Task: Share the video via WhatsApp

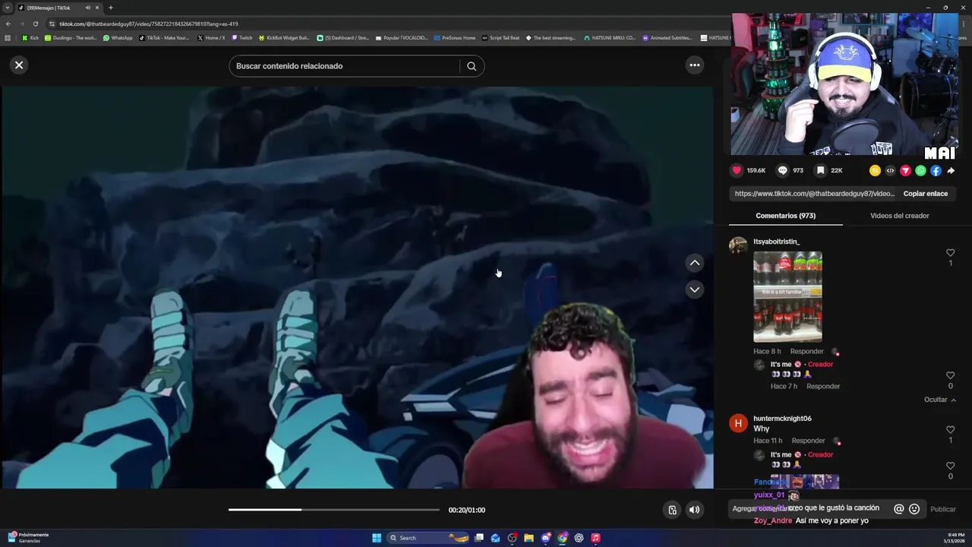Action: [x=920, y=171]
